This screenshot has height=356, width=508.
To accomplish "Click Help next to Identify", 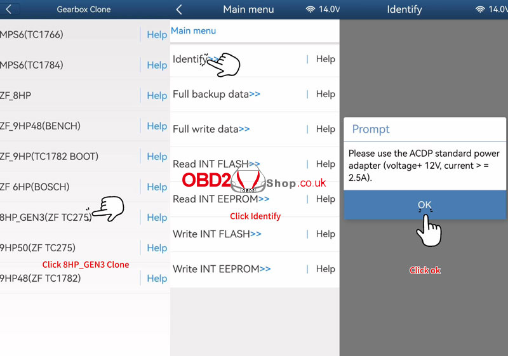I will pos(325,59).
